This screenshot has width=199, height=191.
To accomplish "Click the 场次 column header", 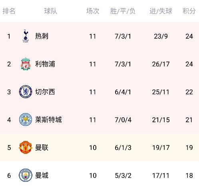I will click(x=93, y=11).
